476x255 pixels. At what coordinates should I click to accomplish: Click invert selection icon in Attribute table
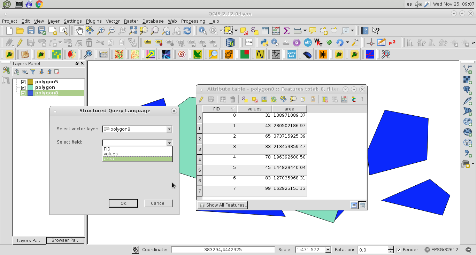(x=274, y=99)
